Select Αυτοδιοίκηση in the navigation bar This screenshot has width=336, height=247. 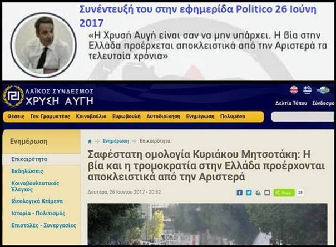click(163, 117)
